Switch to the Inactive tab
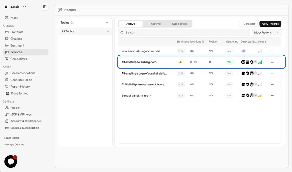Screen dimensions: 292x172 (155, 24)
